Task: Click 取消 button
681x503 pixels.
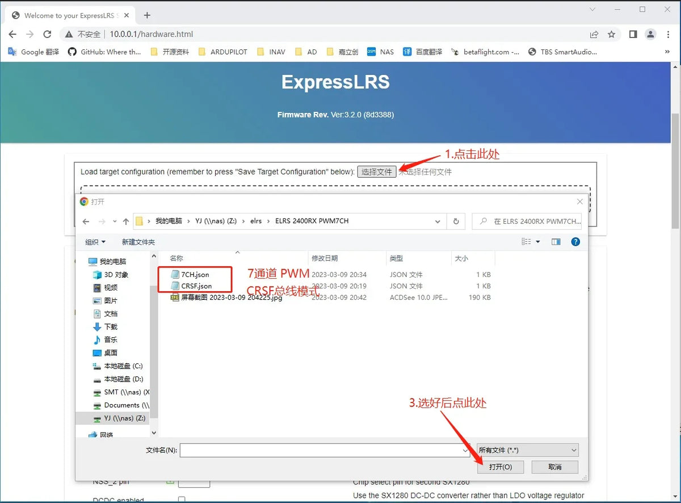Action: pyautogui.click(x=555, y=467)
